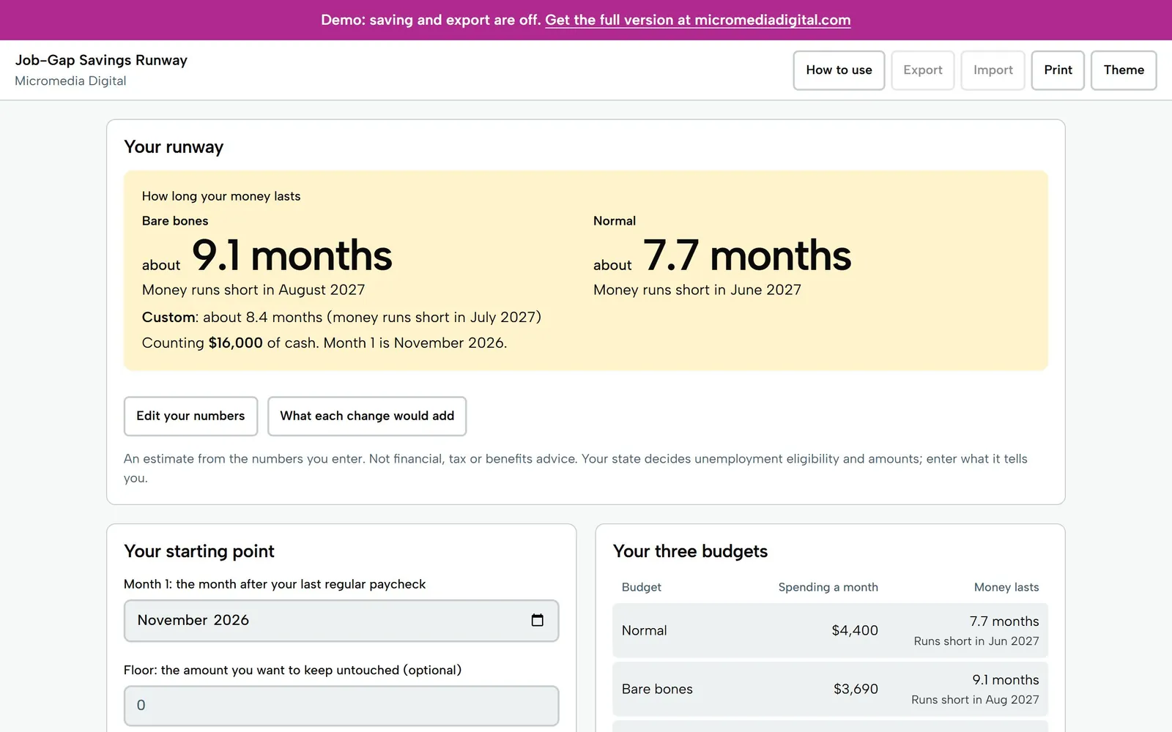This screenshot has height=732, width=1172.
Task: Click the Spending a month column header
Action: click(828, 587)
